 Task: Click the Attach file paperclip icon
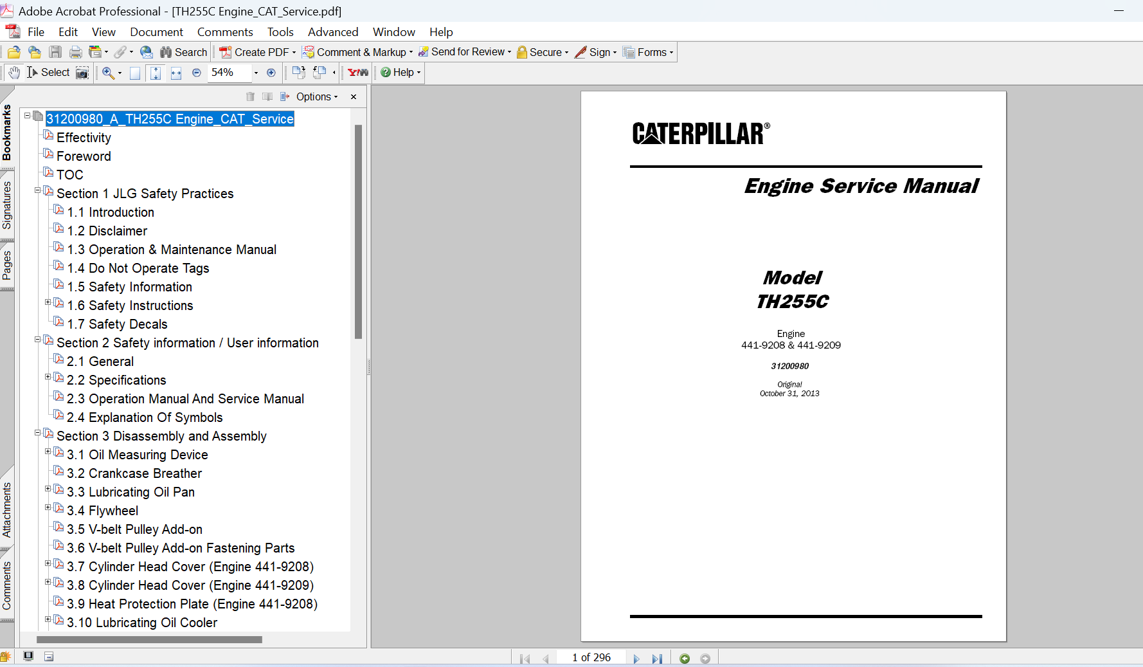point(120,52)
